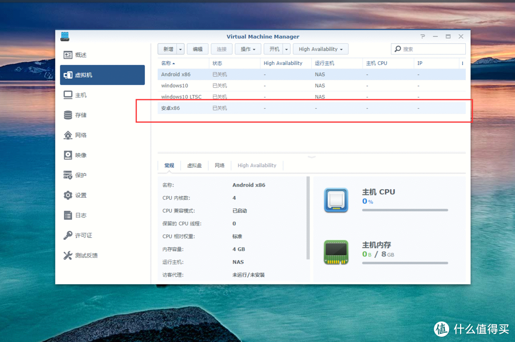Switch to the 虚拟盘 virtual disk tab

[x=195, y=165]
